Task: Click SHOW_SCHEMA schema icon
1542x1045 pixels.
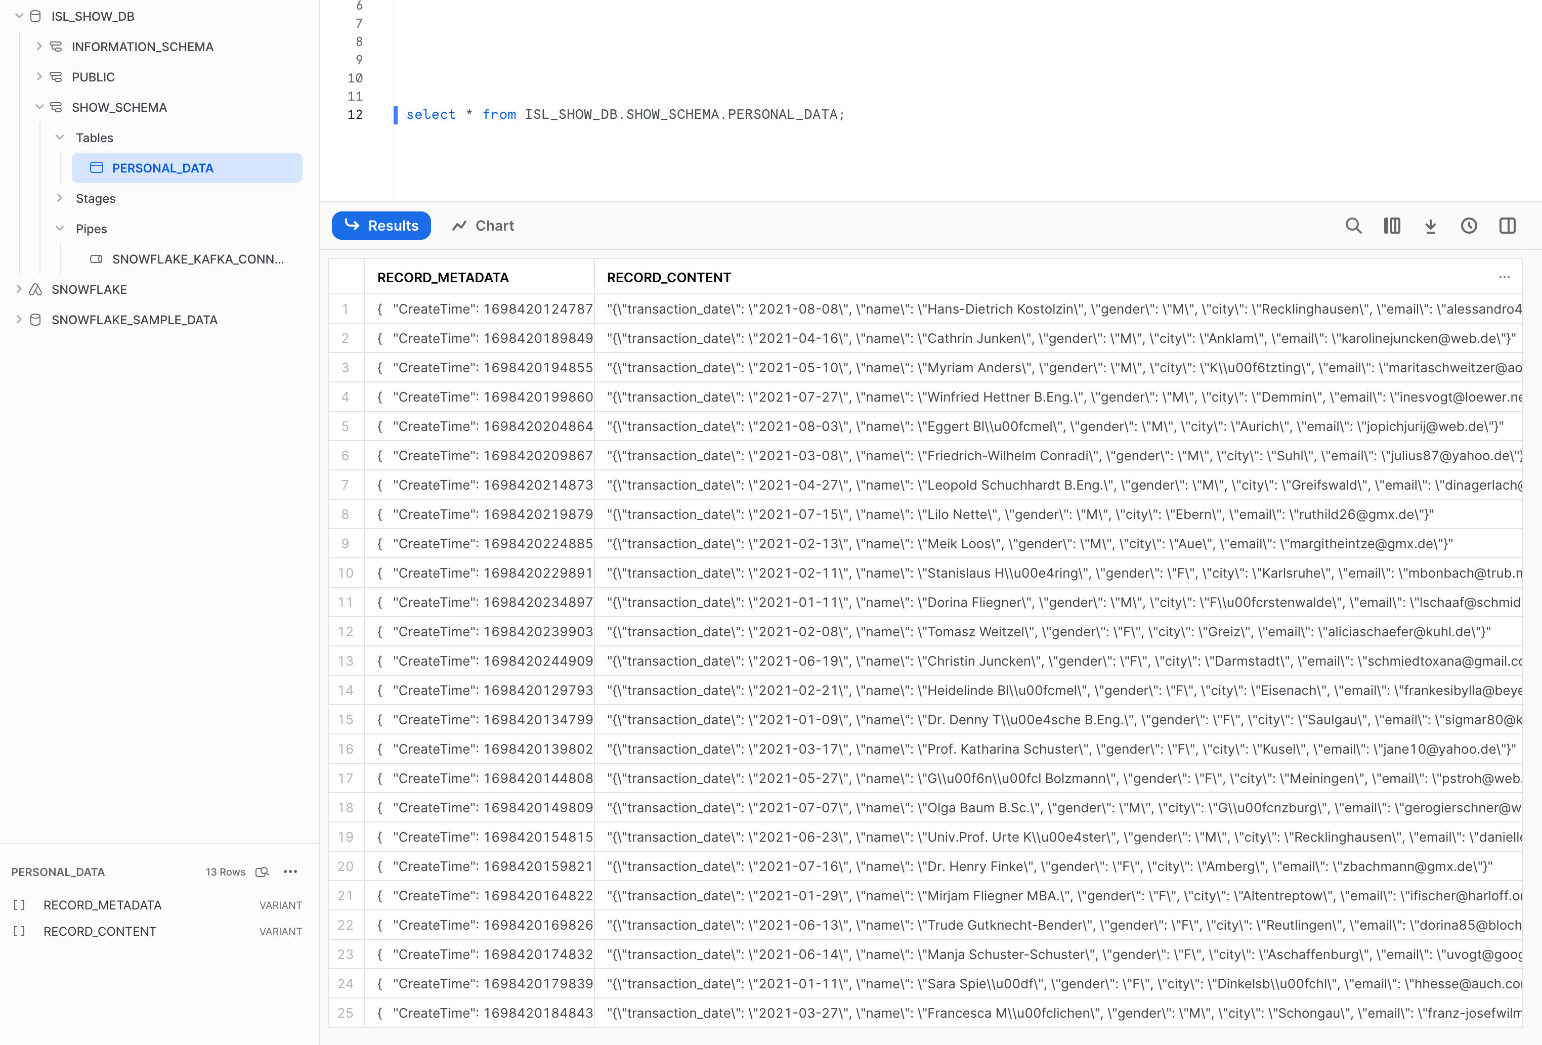Action: [56, 107]
